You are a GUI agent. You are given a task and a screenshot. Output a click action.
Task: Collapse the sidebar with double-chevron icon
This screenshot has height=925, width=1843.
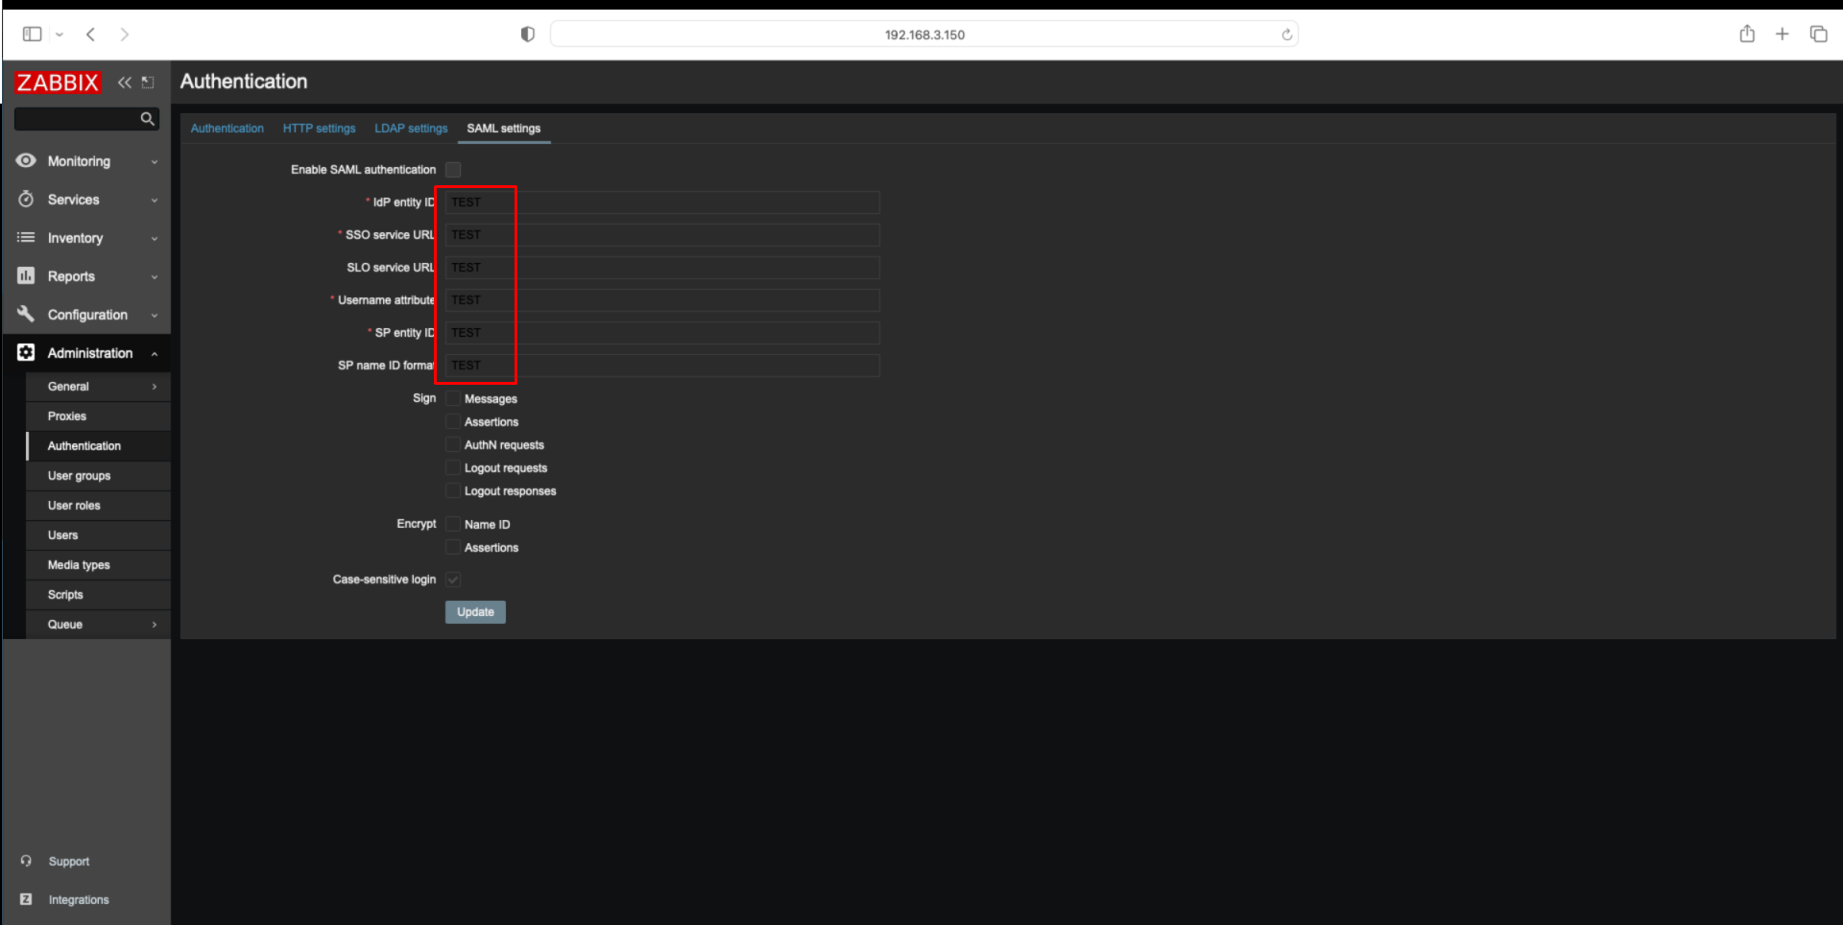[x=125, y=83]
